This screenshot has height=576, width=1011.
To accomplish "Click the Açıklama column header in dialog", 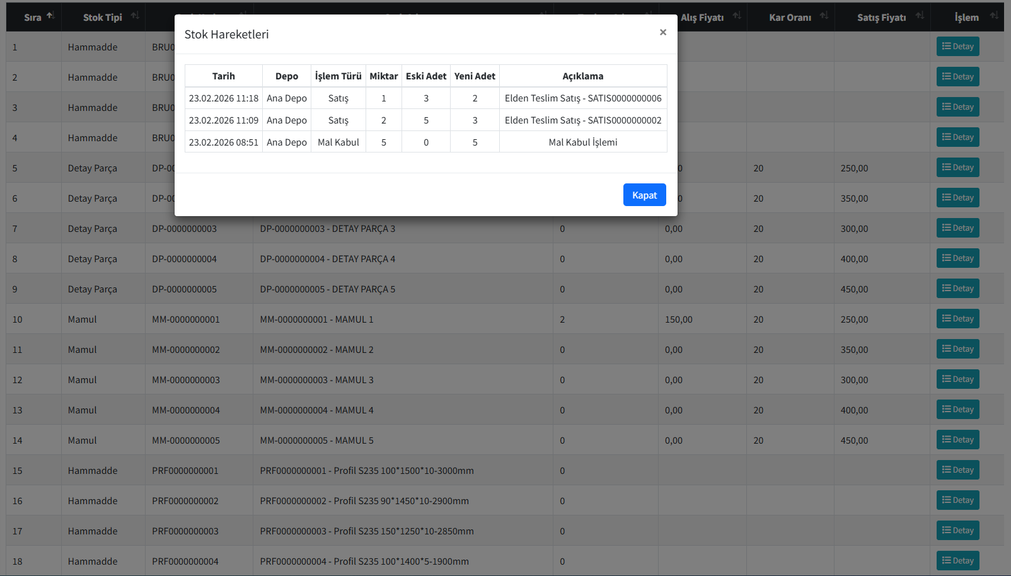I will click(x=582, y=76).
